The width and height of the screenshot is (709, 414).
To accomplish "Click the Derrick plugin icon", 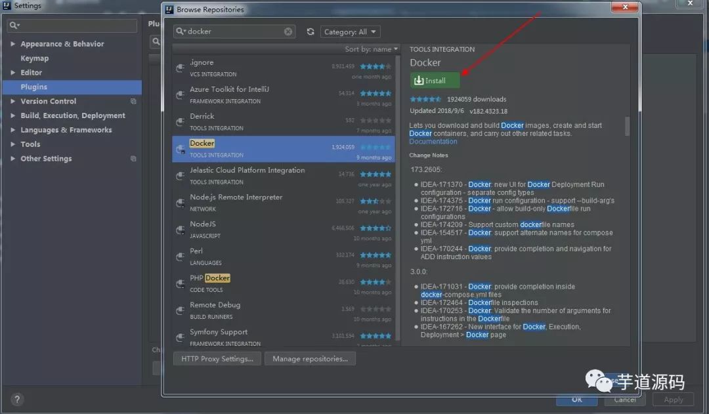I will pyautogui.click(x=180, y=122).
